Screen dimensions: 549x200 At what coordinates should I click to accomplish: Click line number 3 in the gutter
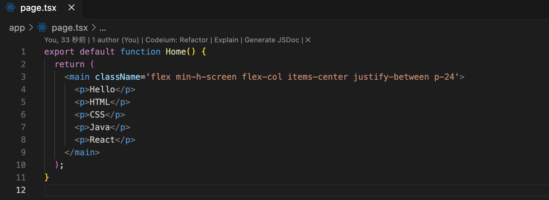pos(23,77)
